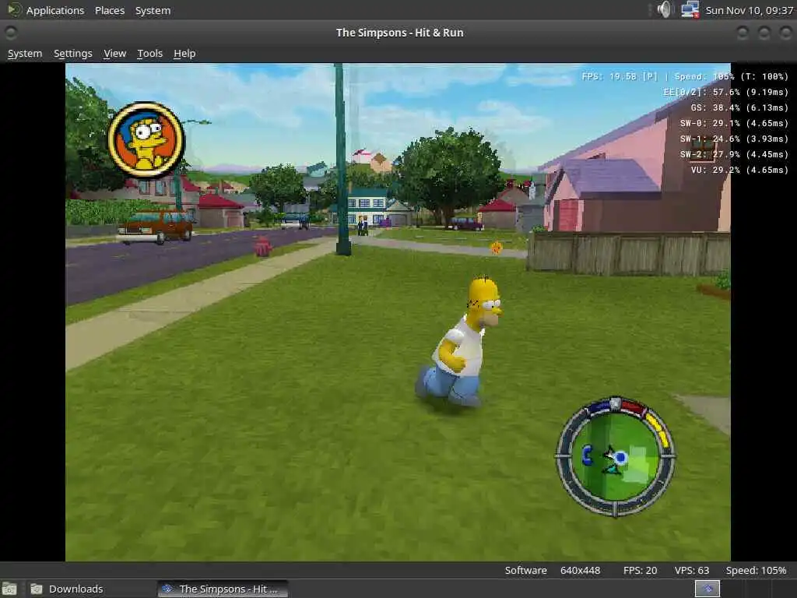Screen dimensions: 797x598
Task: Open the top panel System menu
Action: pos(153,10)
